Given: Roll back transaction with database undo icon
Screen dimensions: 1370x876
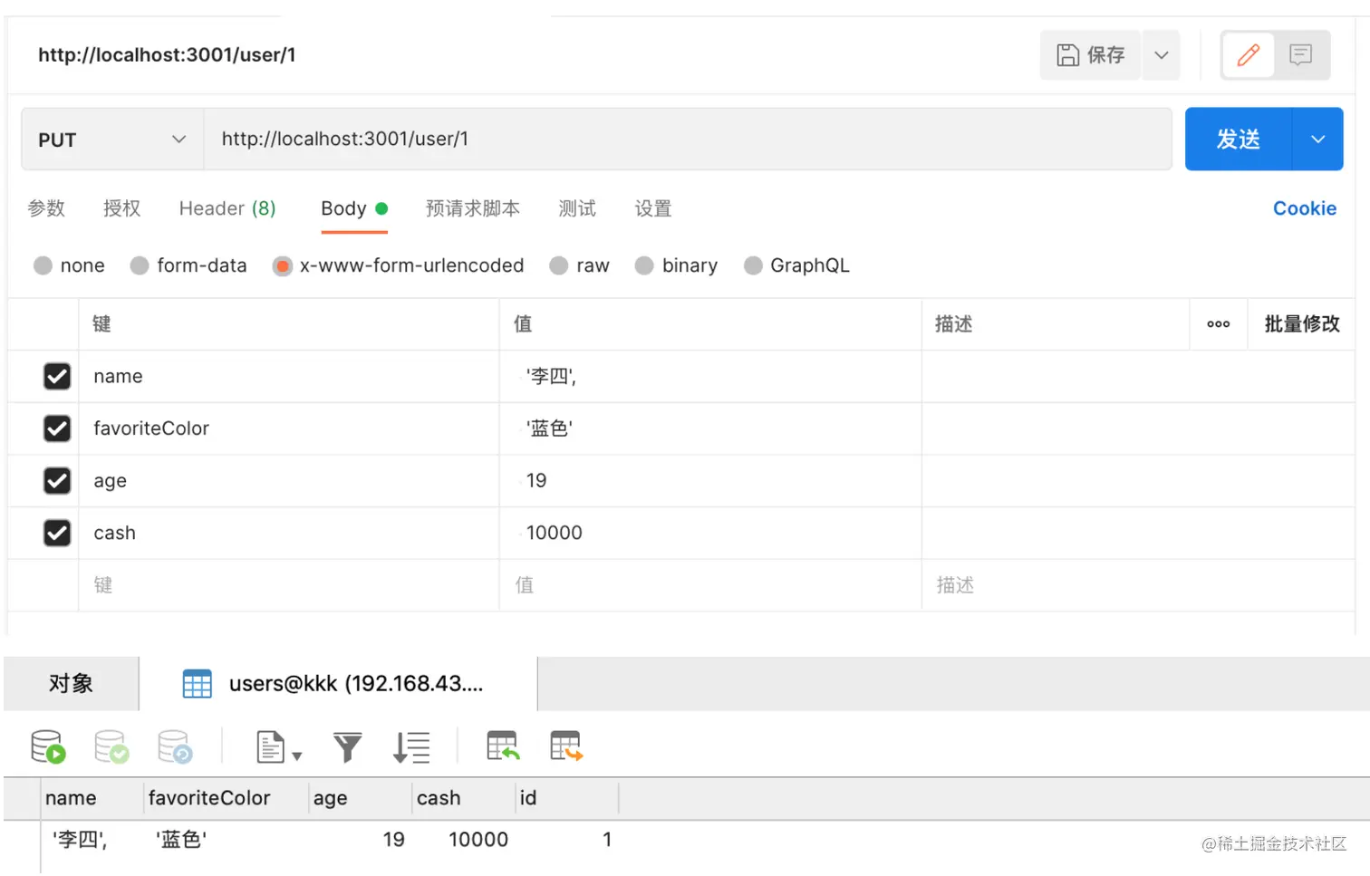Looking at the screenshot, I should (175, 747).
